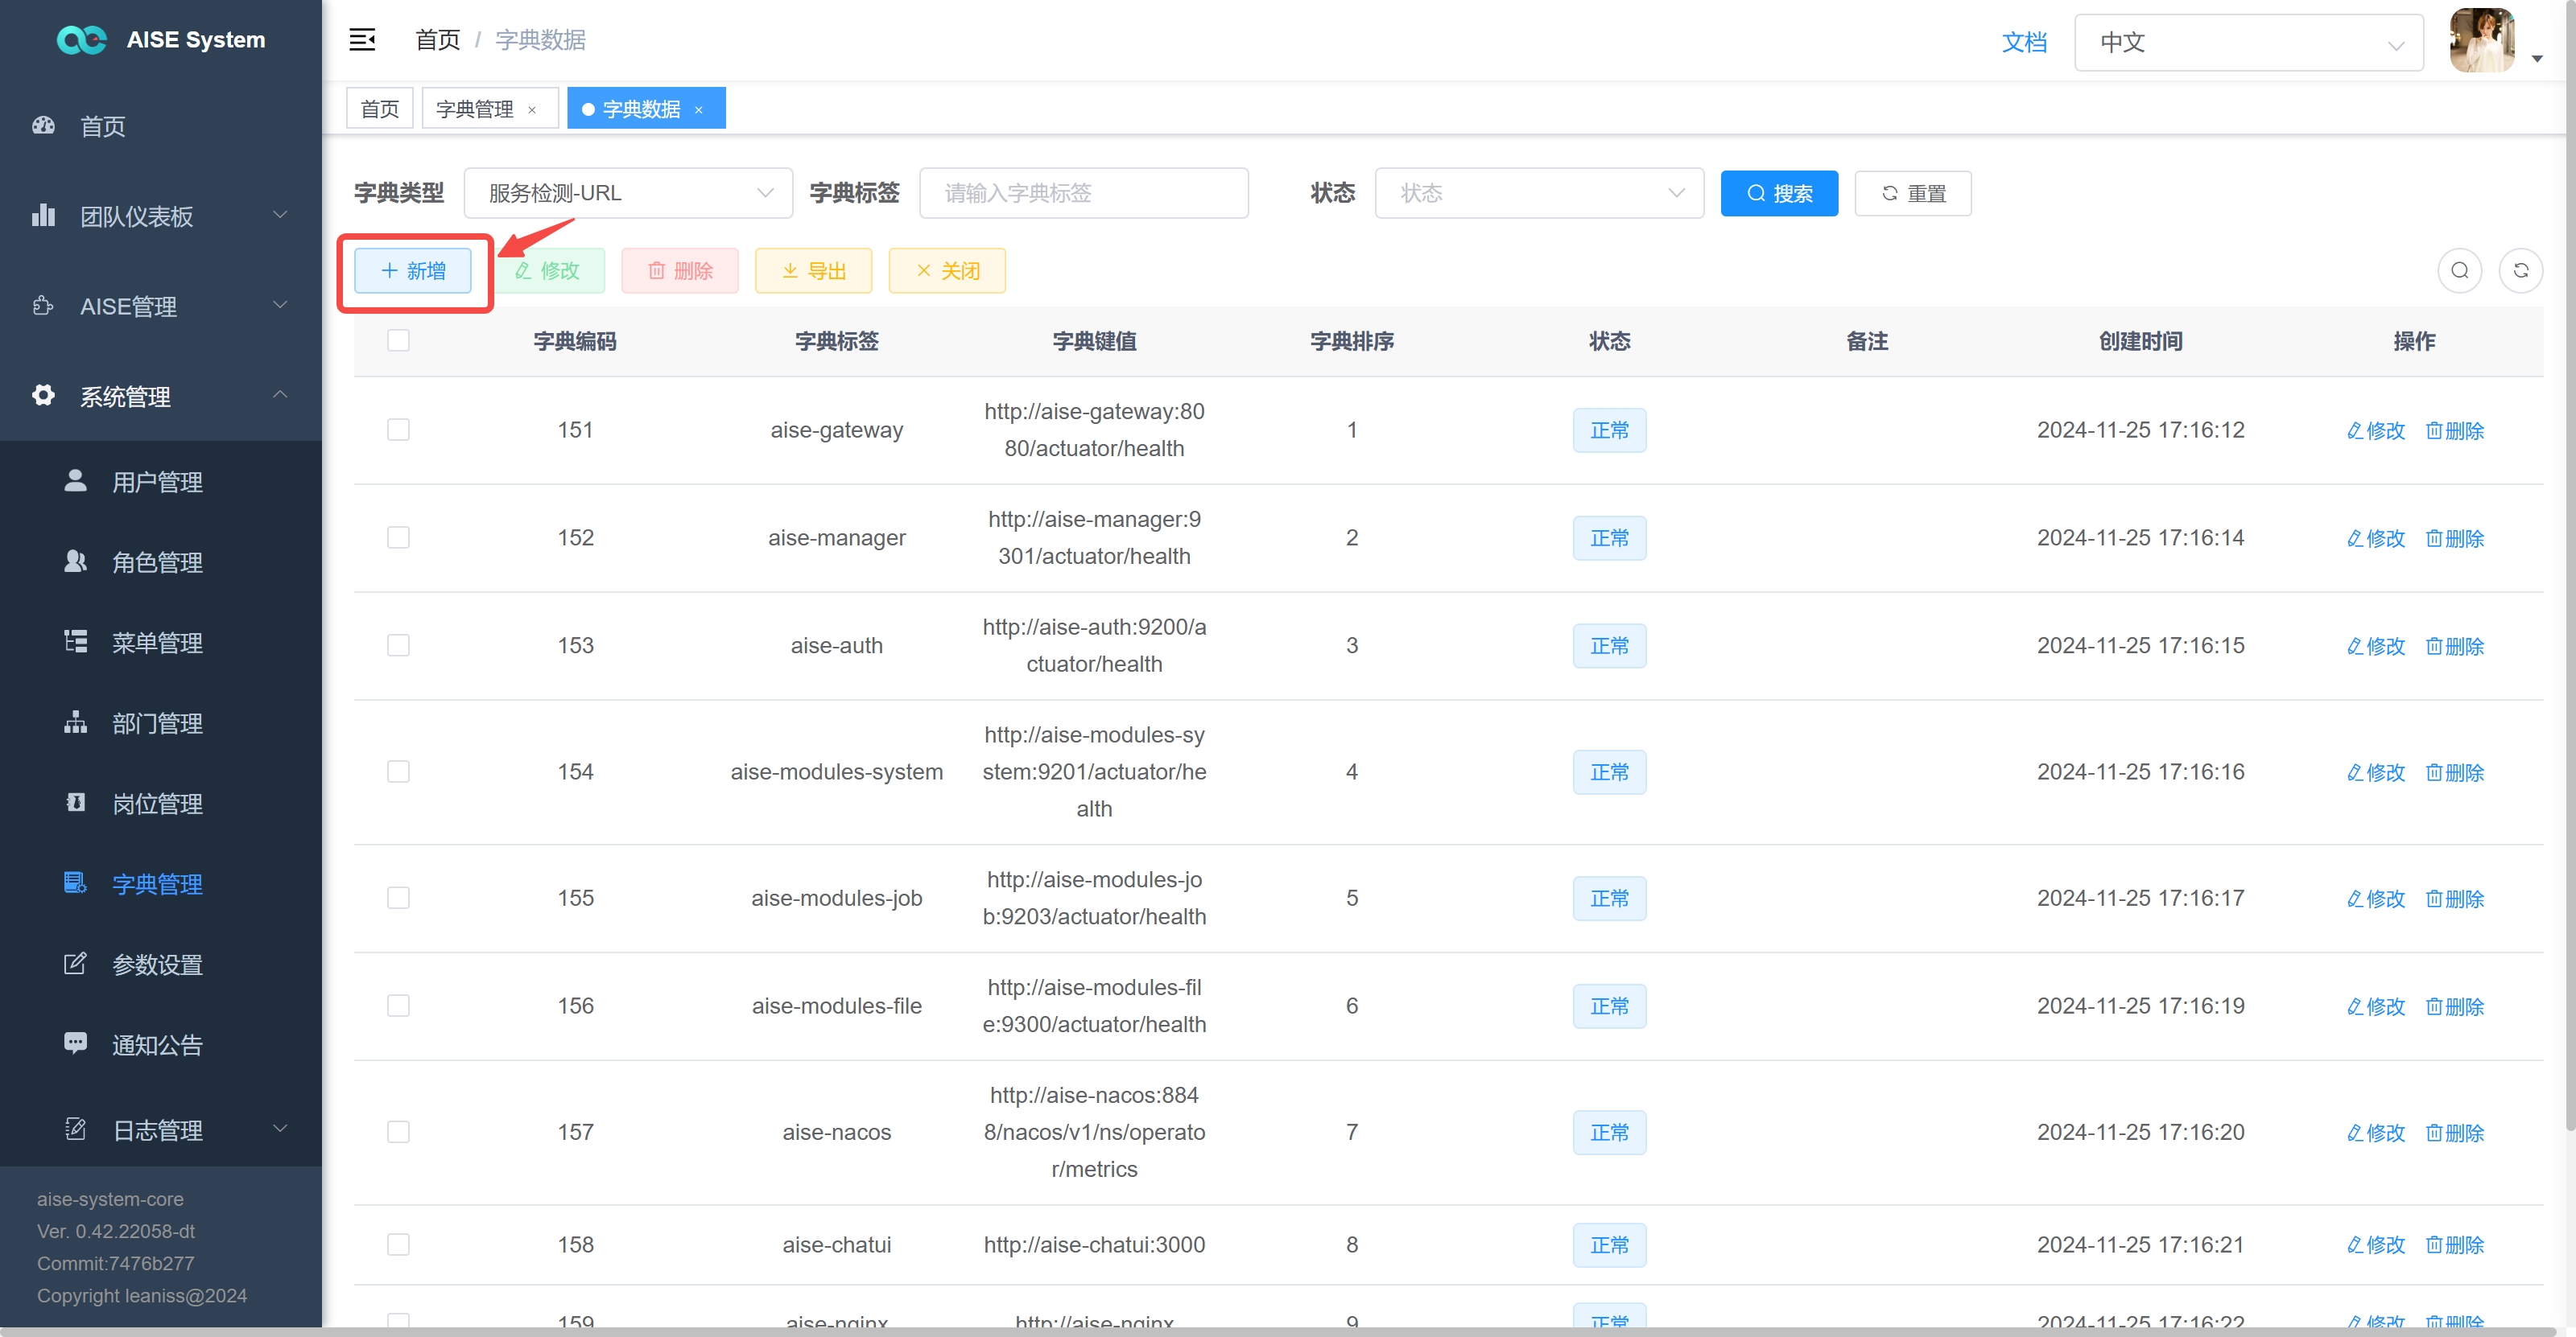Image resolution: width=2576 pixels, height=1337 pixels.
Task: Check the row 154 aise-modules-system checkbox
Action: [398, 771]
